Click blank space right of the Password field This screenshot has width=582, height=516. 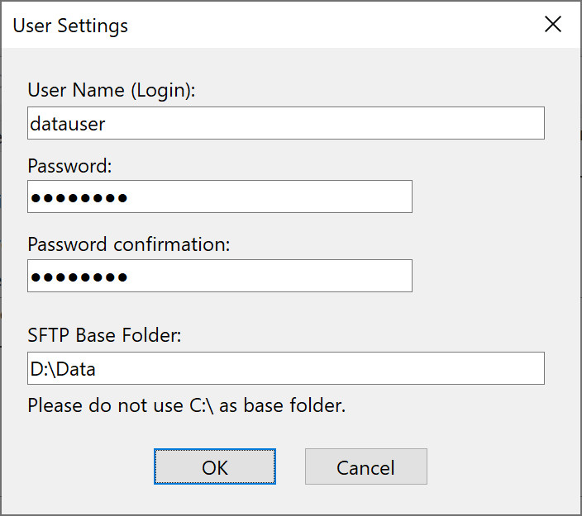coord(479,197)
